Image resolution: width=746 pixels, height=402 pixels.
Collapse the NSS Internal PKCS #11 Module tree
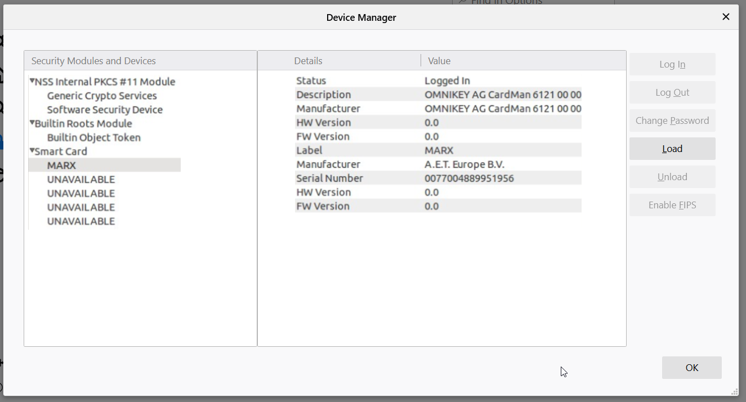[32, 81]
